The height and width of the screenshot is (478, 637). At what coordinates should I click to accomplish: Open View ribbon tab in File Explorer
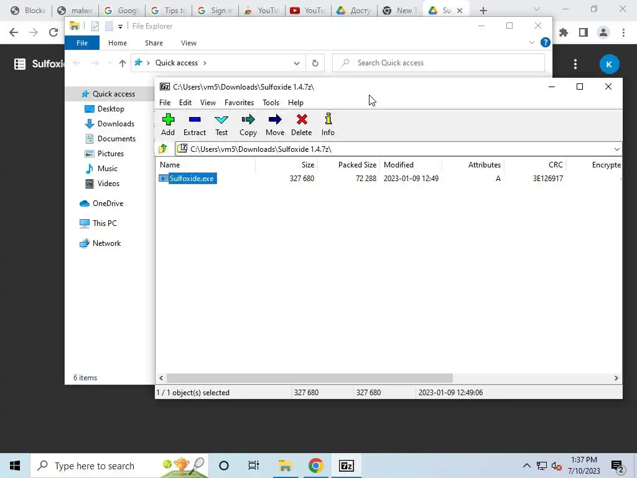tap(188, 43)
